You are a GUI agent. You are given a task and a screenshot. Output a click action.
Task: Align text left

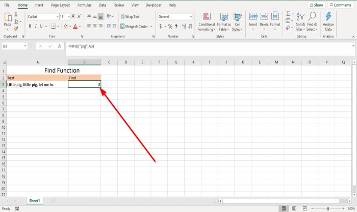pos(89,26)
